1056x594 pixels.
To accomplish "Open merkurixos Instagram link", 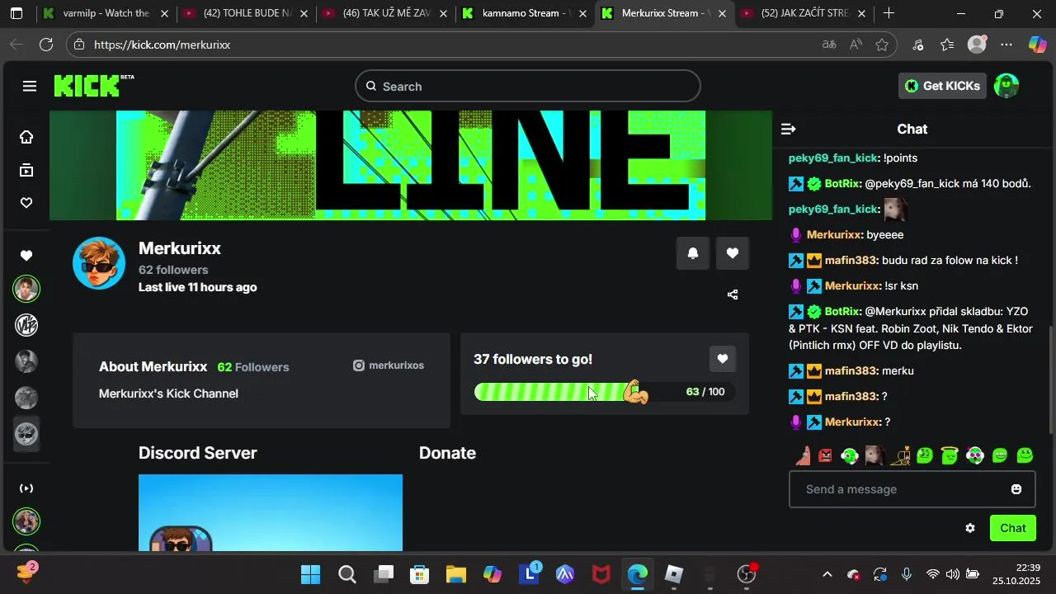I will point(389,365).
